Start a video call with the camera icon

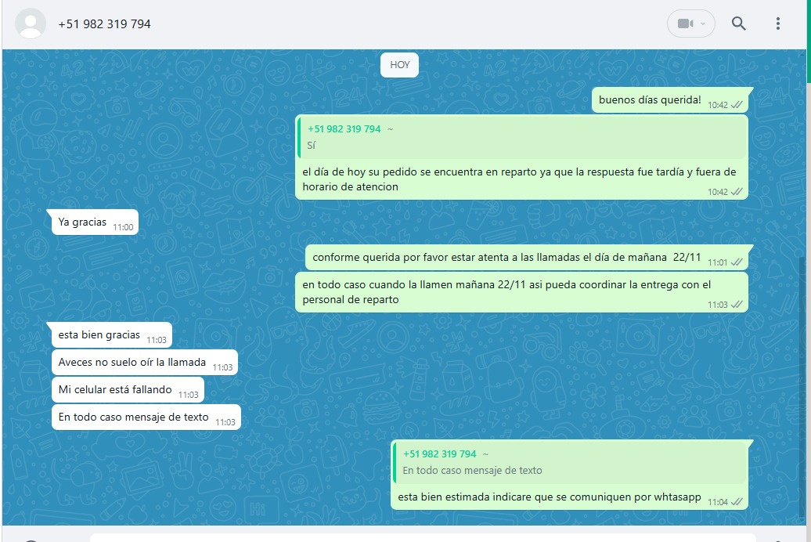pyautogui.click(x=684, y=23)
